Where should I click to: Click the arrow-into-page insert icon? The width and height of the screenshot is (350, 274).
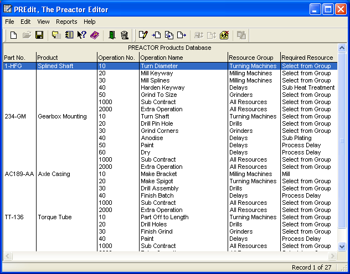click(156, 35)
